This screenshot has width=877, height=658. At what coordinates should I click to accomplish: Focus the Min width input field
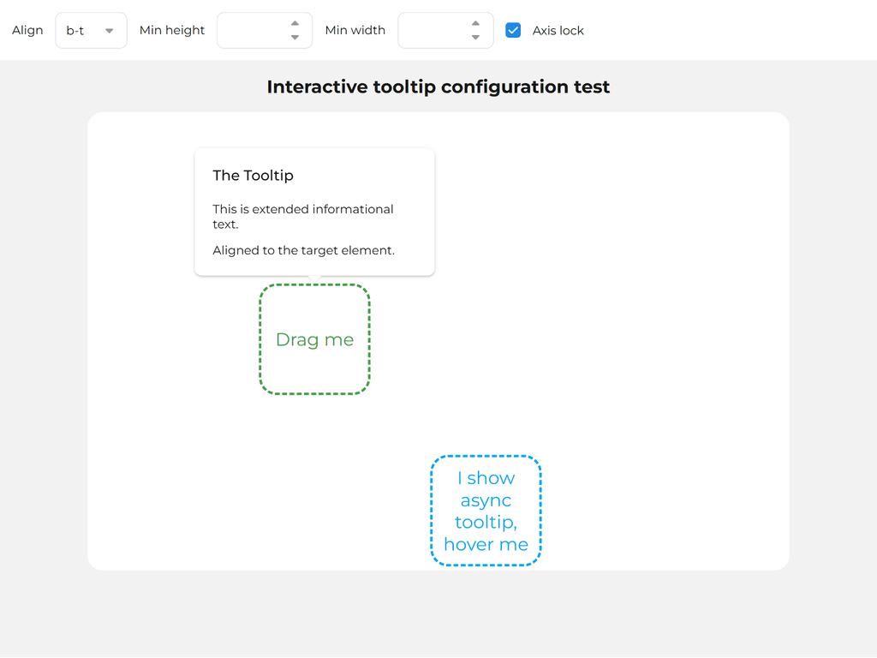click(x=434, y=31)
